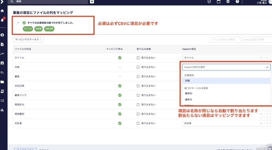Open the receipt book icon in sidebar

coord(2,91)
